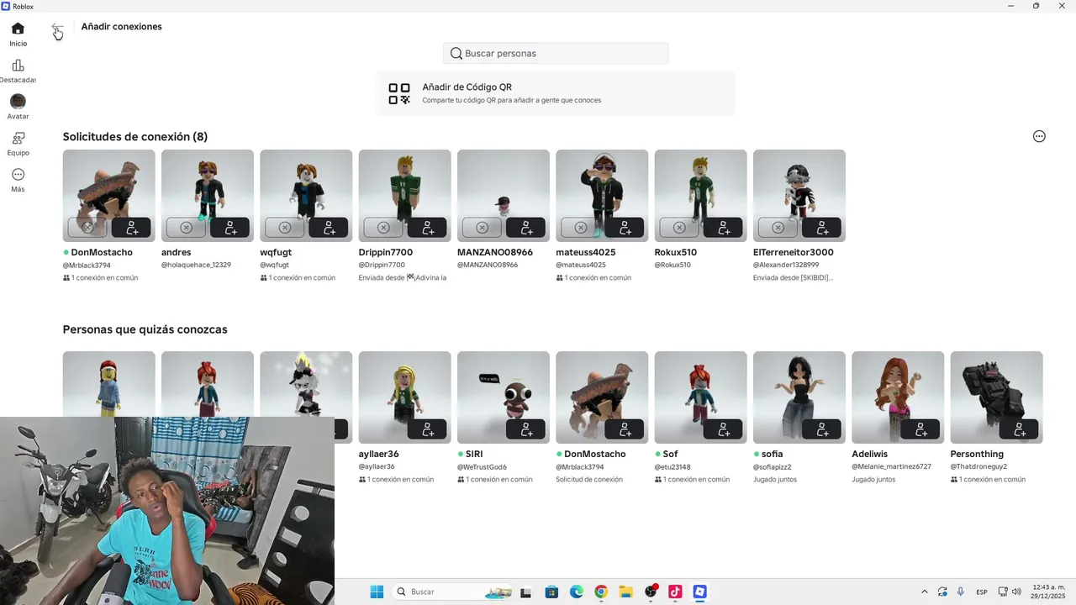This screenshot has width=1076, height=605.
Task: Open the mateuss4025 profile name
Action: pos(585,252)
